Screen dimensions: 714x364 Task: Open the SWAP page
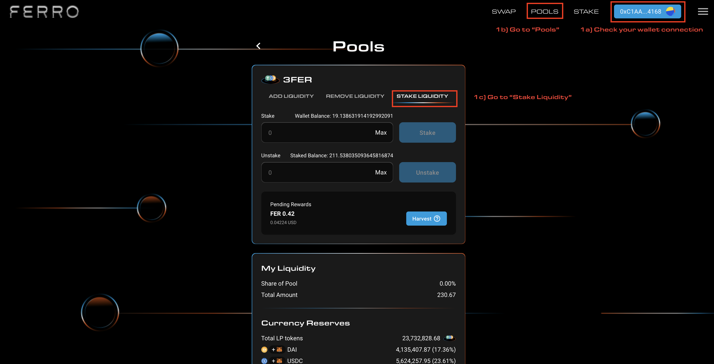coord(504,11)
